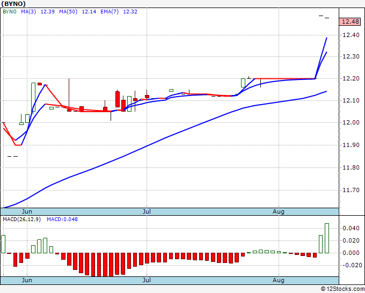Screen dimensions: 365x293
Task: Click the 11.80 price axis label
Action: pyautogui.click(x=351, y=167)
